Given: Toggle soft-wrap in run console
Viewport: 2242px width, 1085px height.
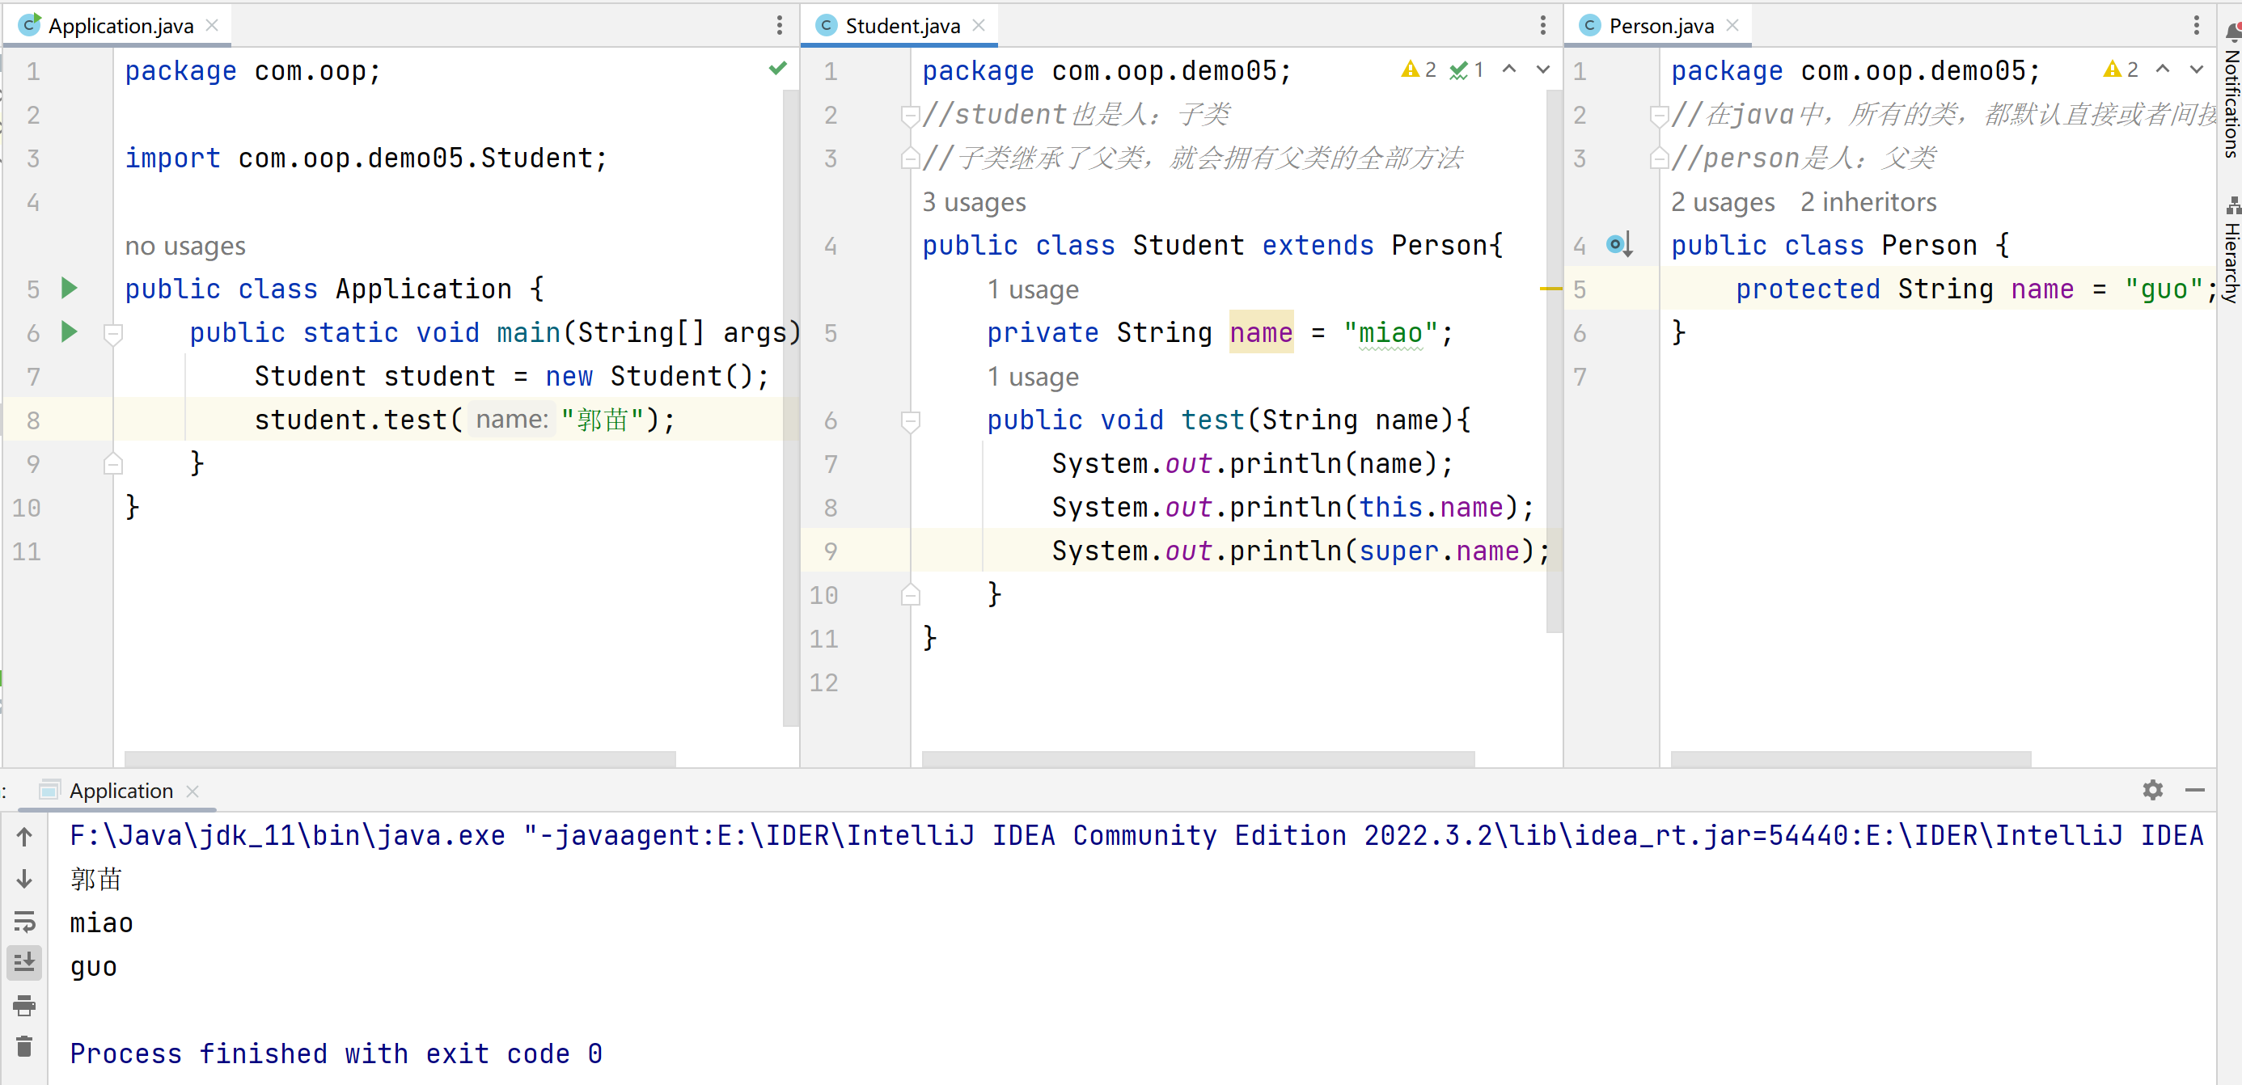Looking at the screenshot, I should pyautogui.click(x=24, y=922).
